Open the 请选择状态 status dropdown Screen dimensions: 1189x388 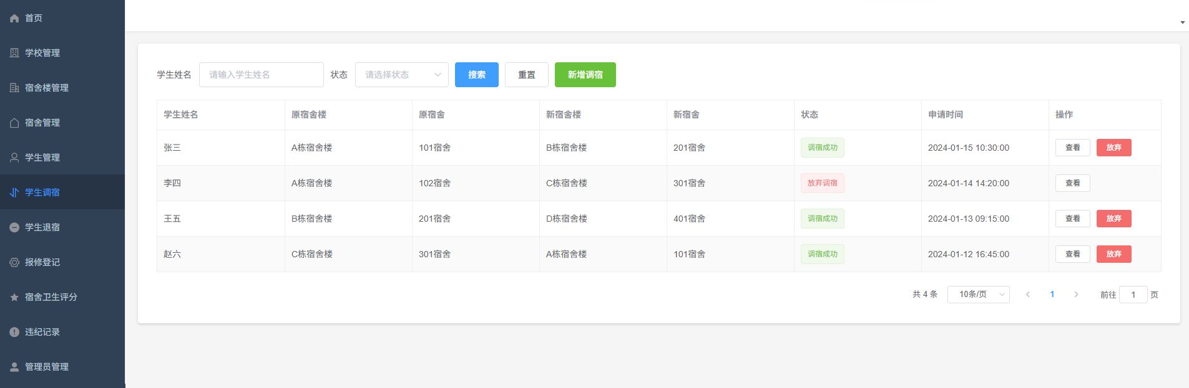(401, 75)
